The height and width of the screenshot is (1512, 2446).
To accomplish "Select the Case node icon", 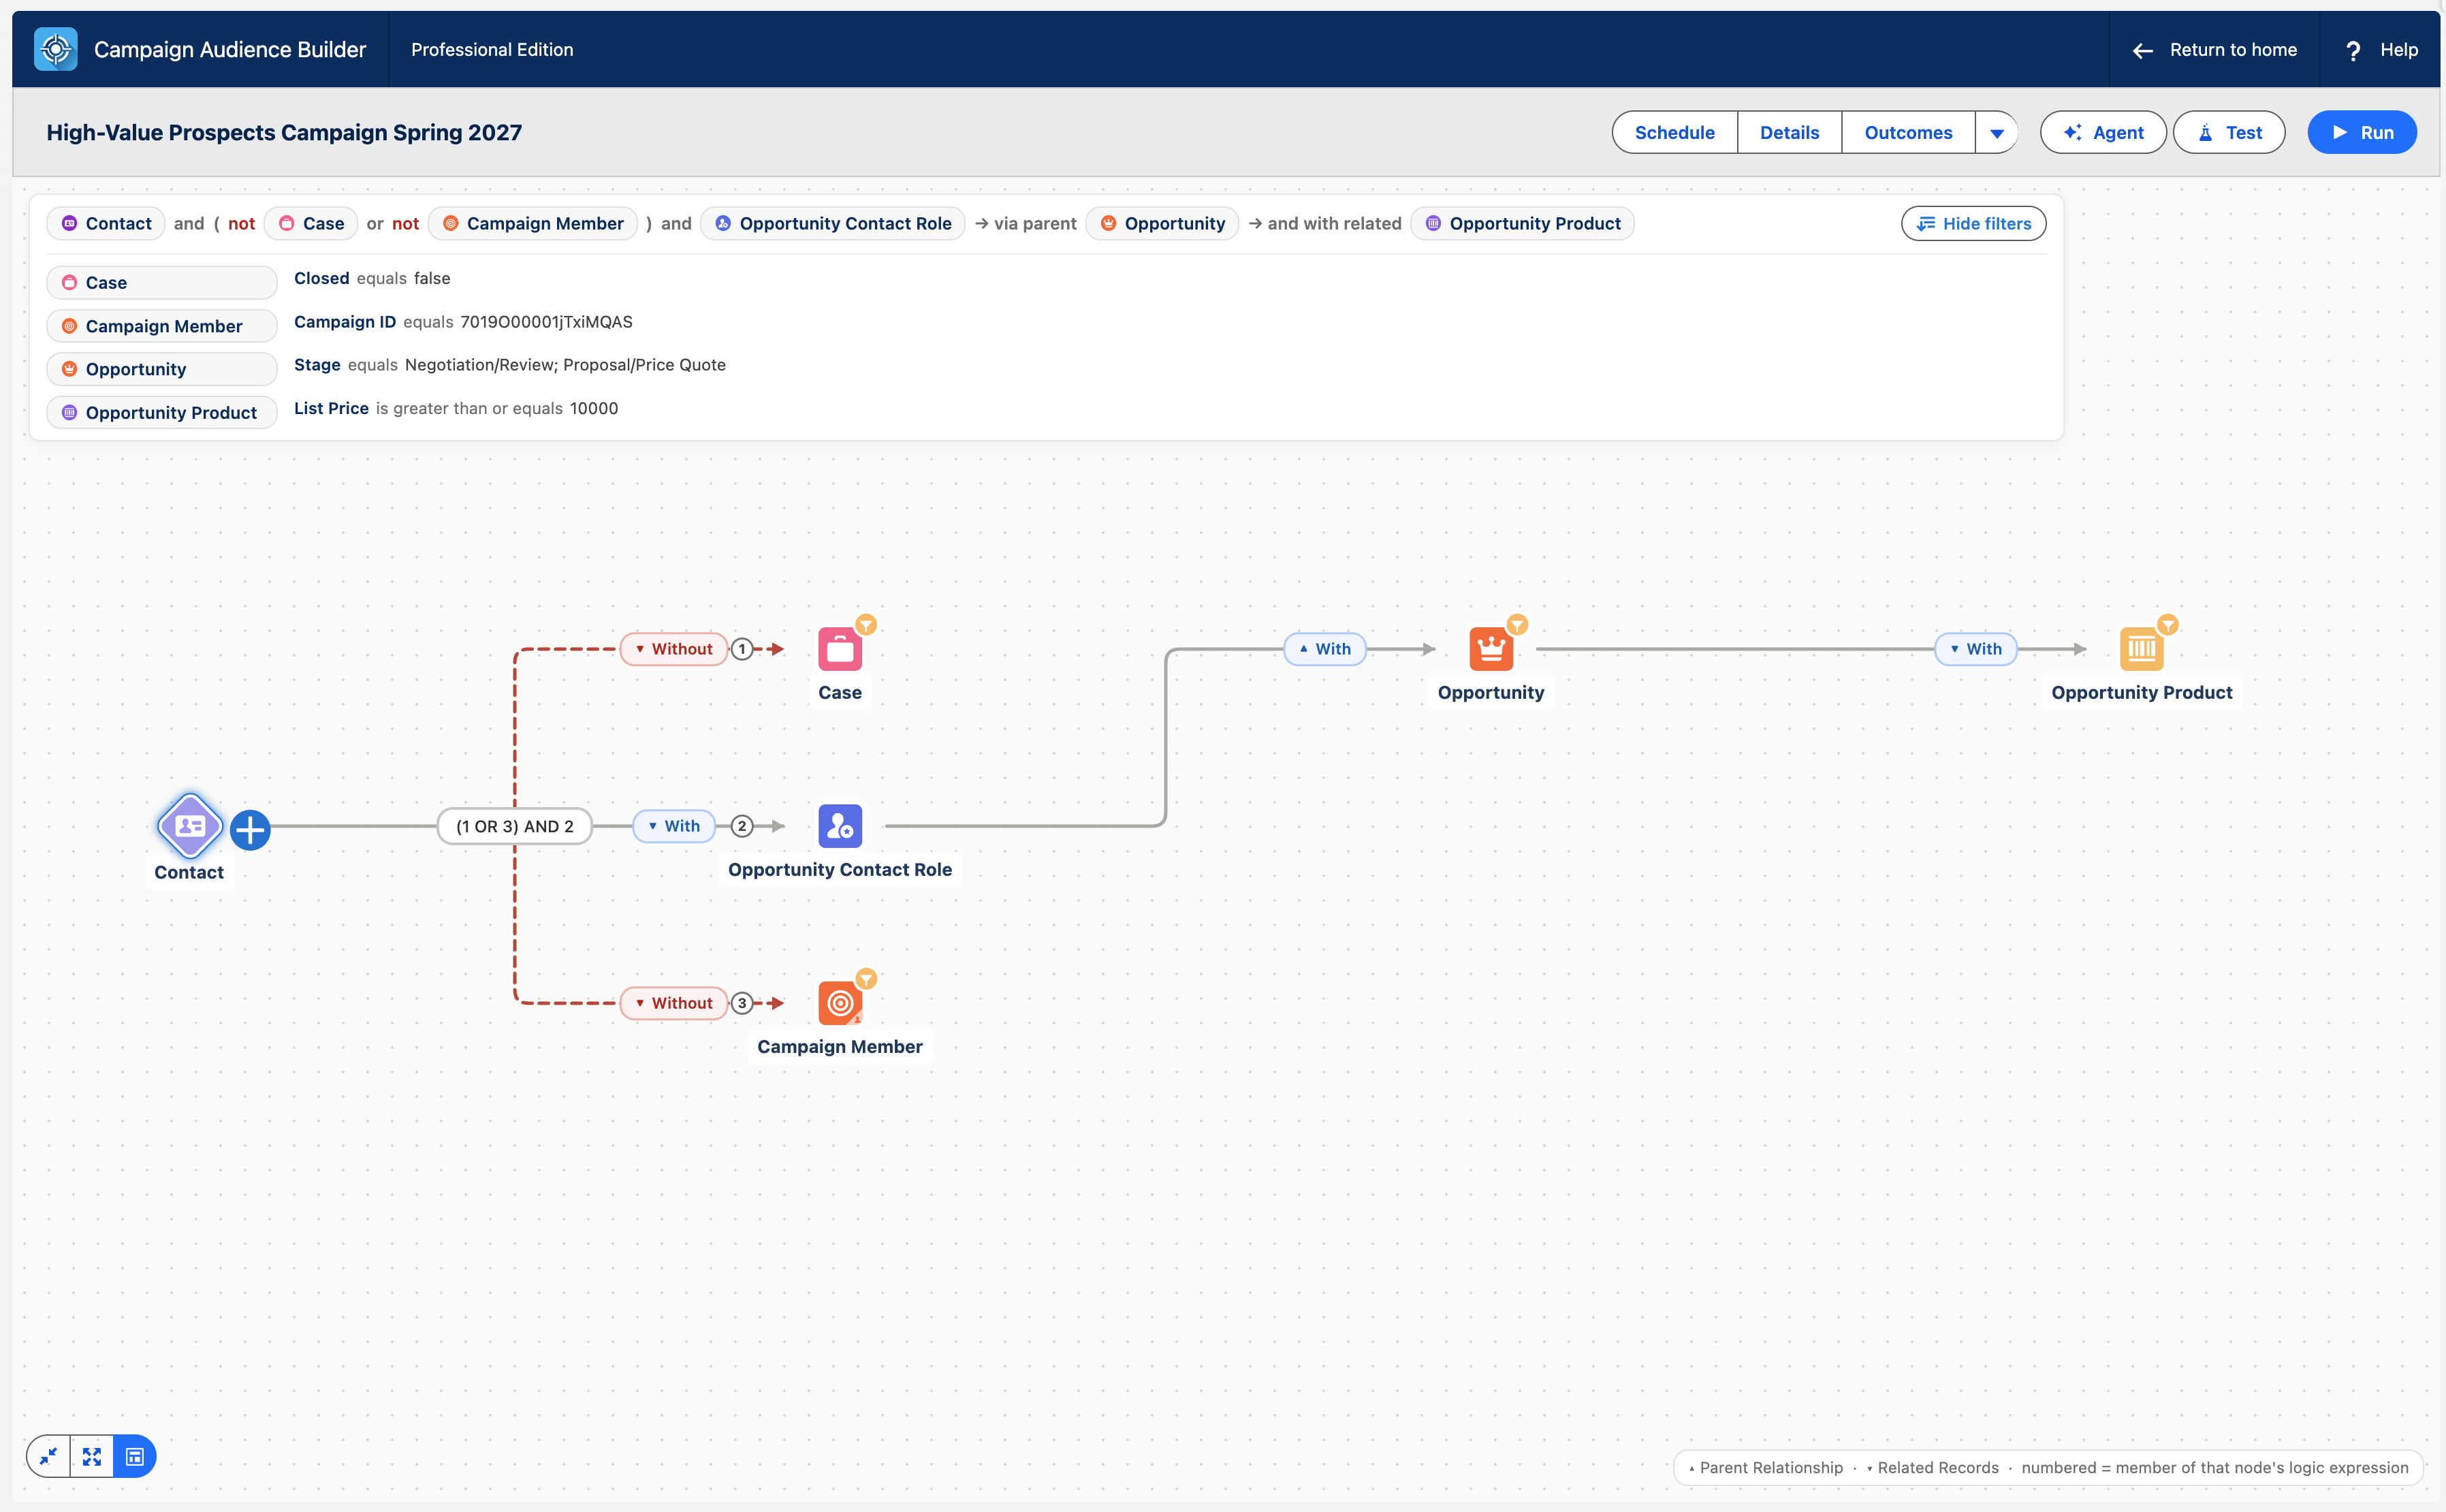I will tap(840, 650).
